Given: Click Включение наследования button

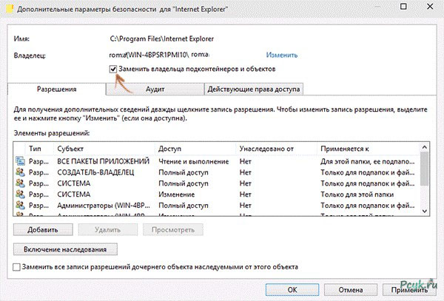Looking at the screenshot, I should tap(65, 249).
